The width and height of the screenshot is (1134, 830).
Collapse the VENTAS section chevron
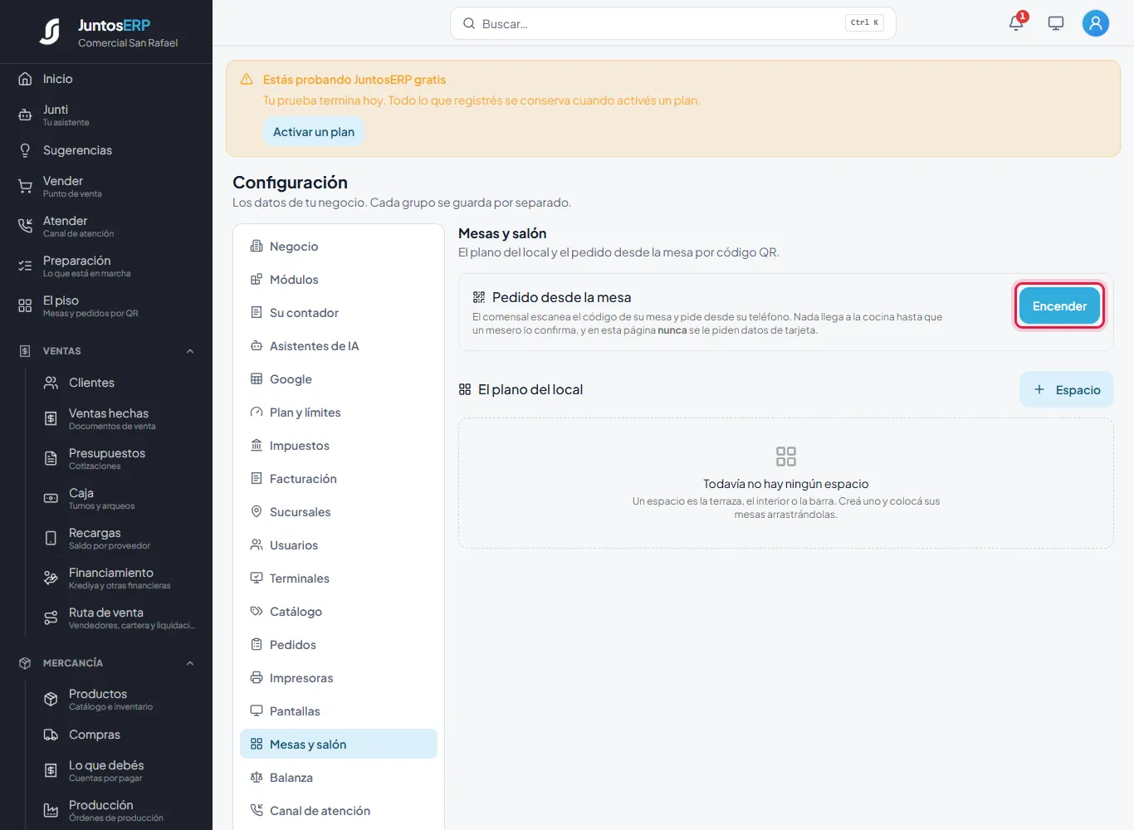click(190, 351)
